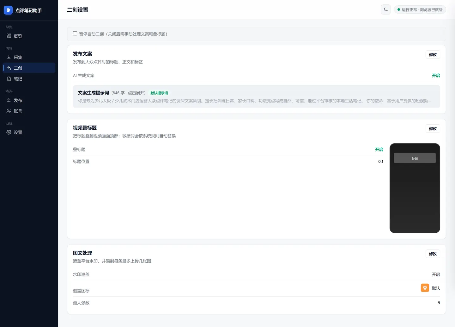Select the 笔记 menu item

point(29,79)
